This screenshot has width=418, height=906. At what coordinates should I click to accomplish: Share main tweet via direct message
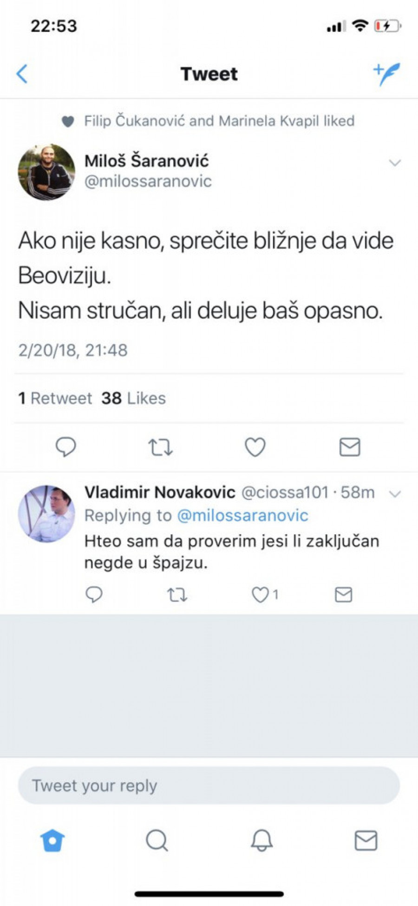click(x=349, y=447)
